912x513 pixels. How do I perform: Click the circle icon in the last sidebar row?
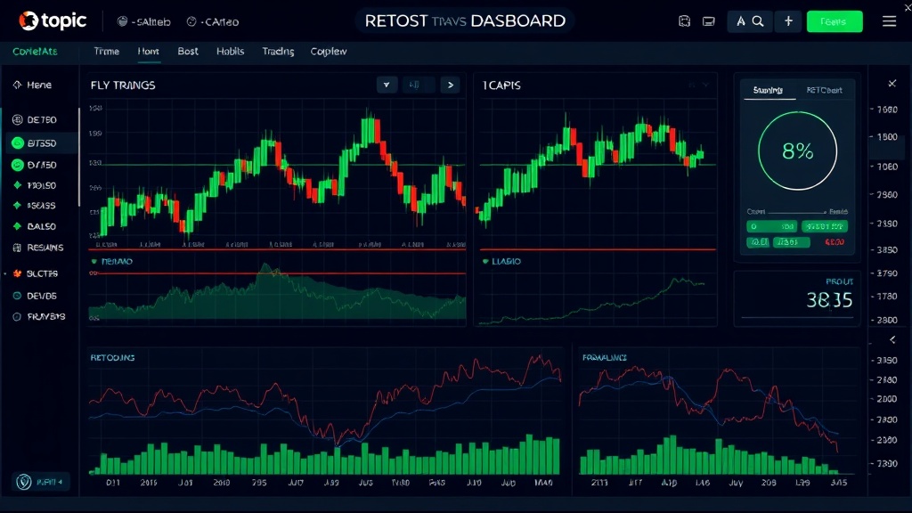pyautogui.click(x=17, y=317)
